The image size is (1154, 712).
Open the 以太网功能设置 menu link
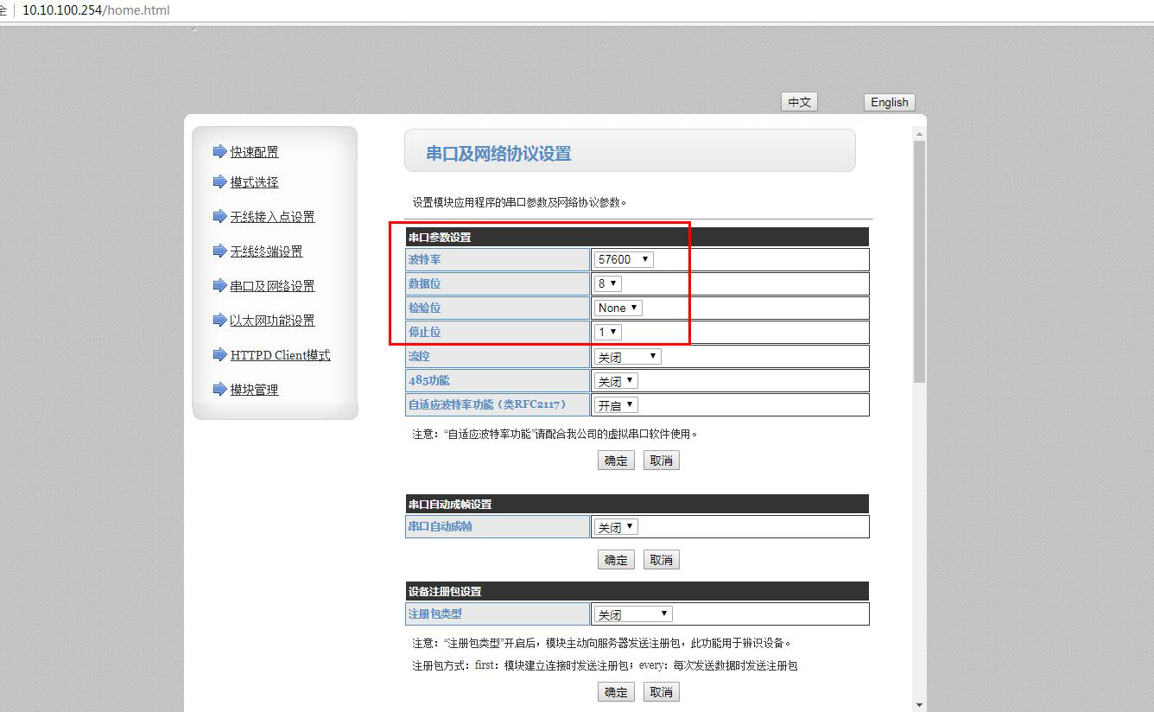(272, 321)
